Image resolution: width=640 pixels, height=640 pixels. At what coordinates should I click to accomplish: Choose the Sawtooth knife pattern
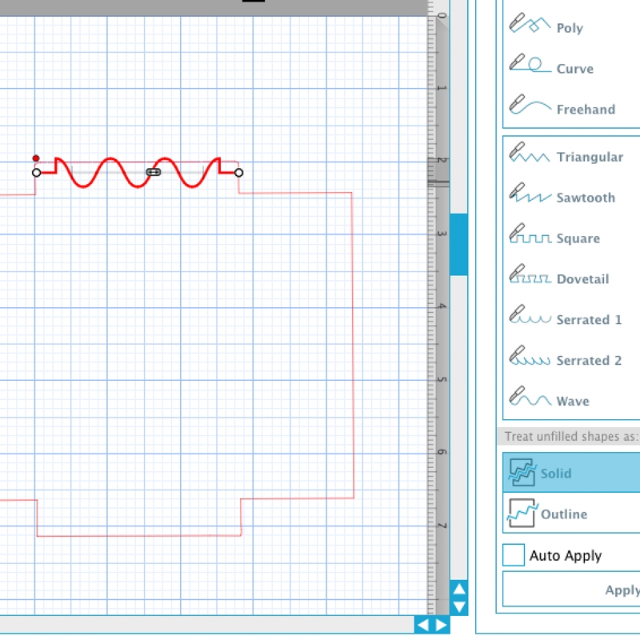(571, 196)
